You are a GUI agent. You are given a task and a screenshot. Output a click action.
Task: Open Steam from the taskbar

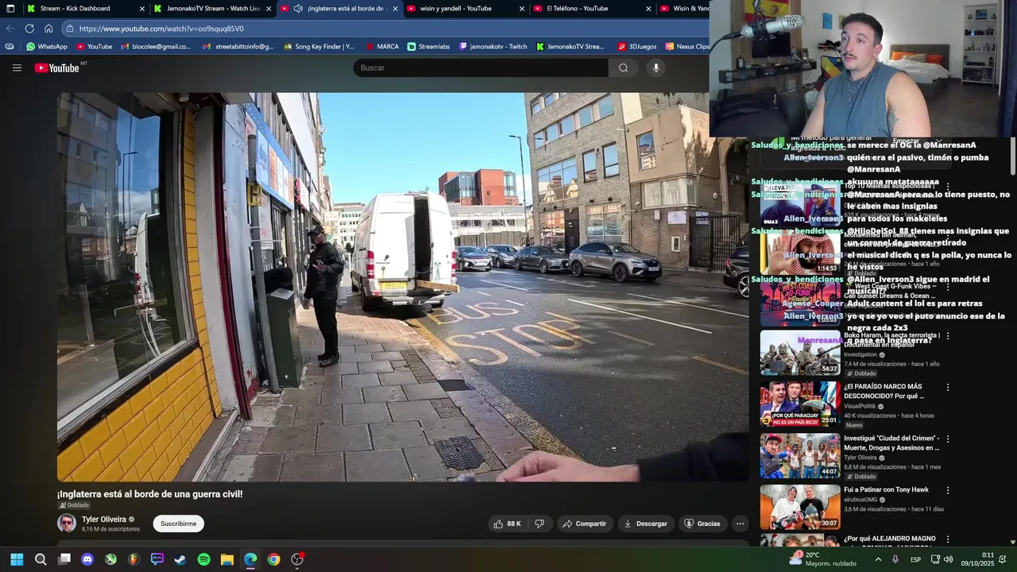coord(180,559)
